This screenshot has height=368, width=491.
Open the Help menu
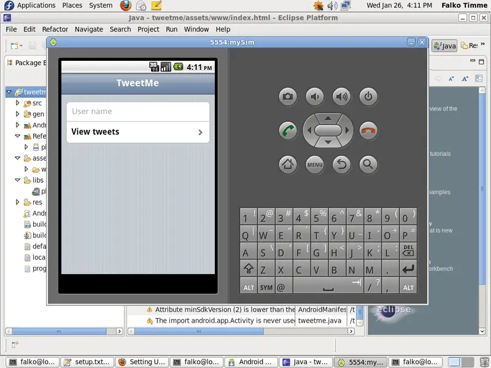point(223,29)
